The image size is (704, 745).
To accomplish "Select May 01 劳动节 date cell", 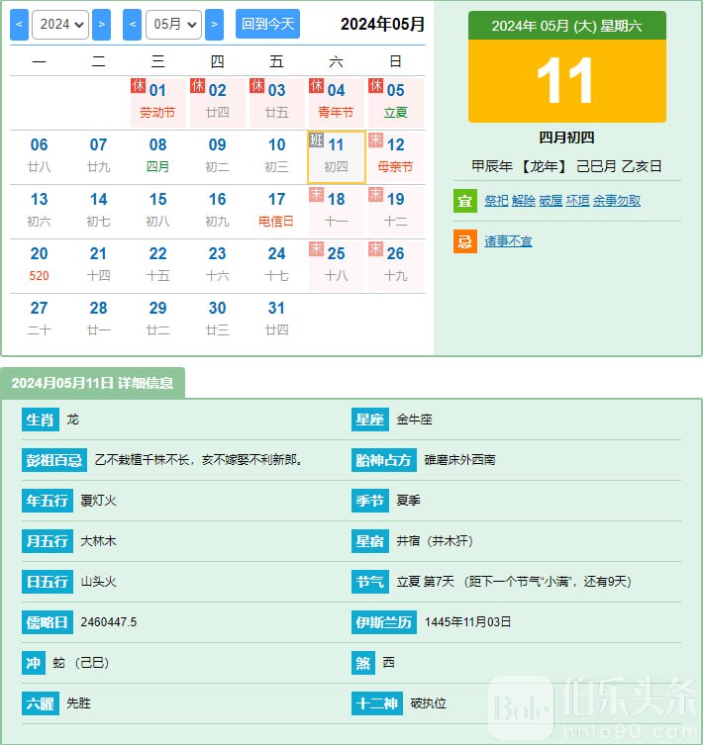I will (157, 102).
